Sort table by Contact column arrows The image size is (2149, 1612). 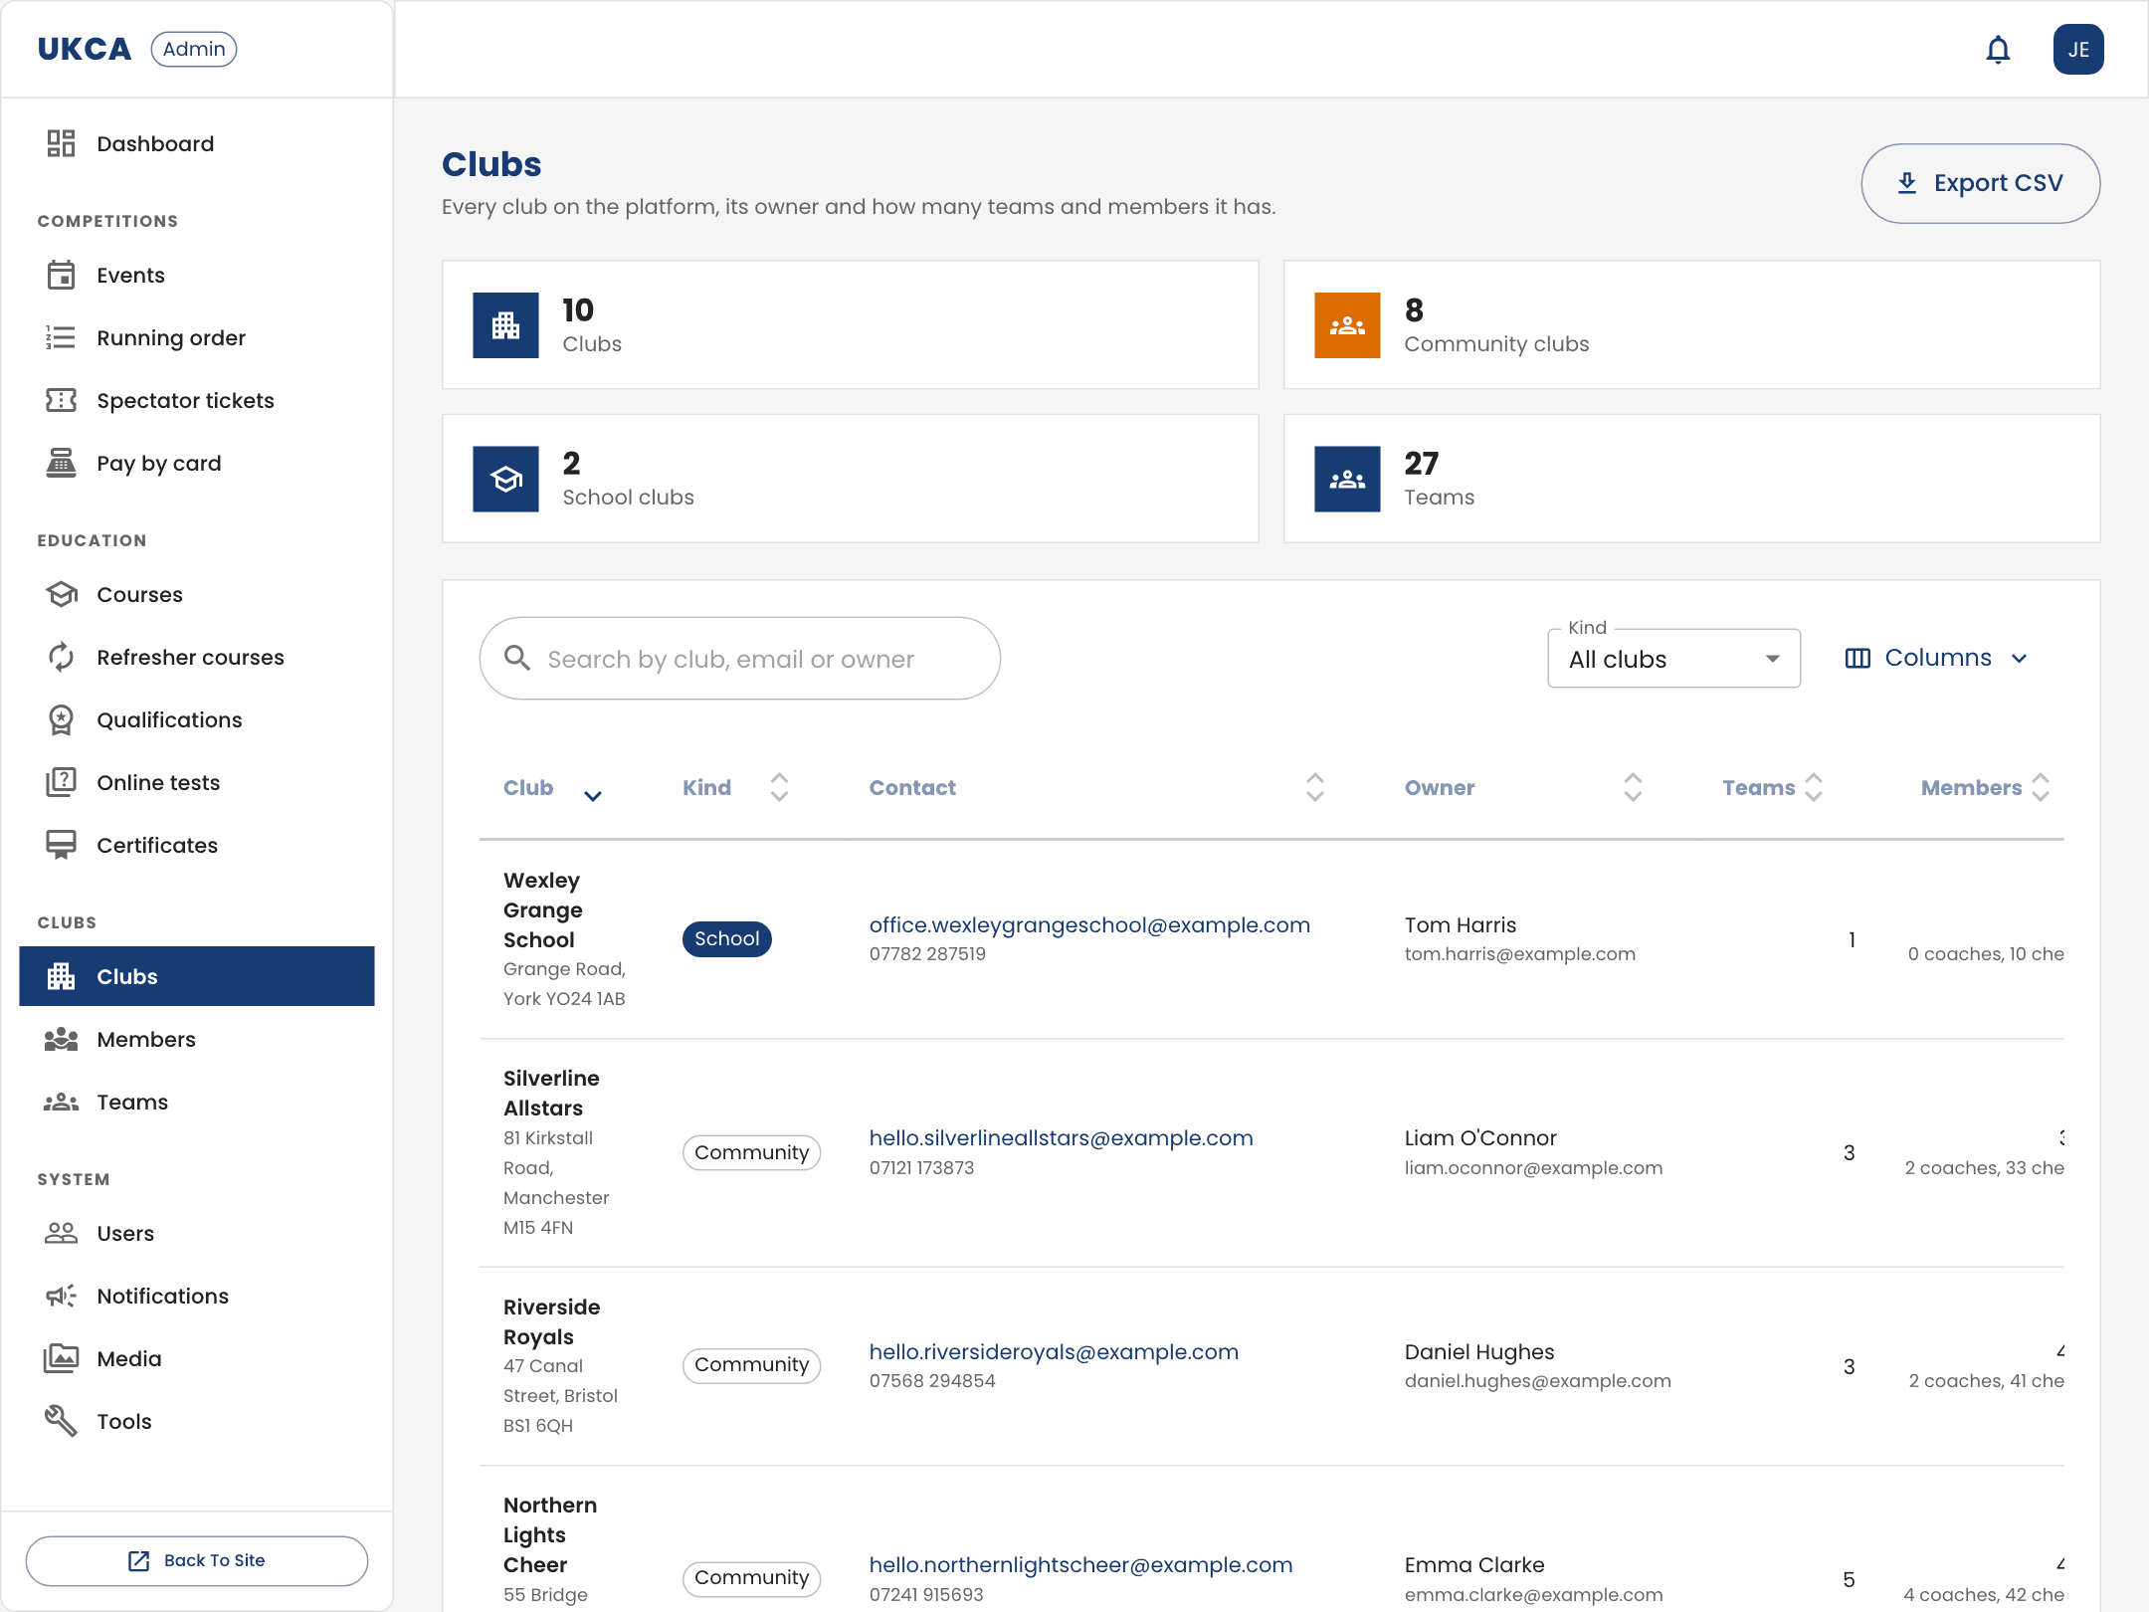1314,787
